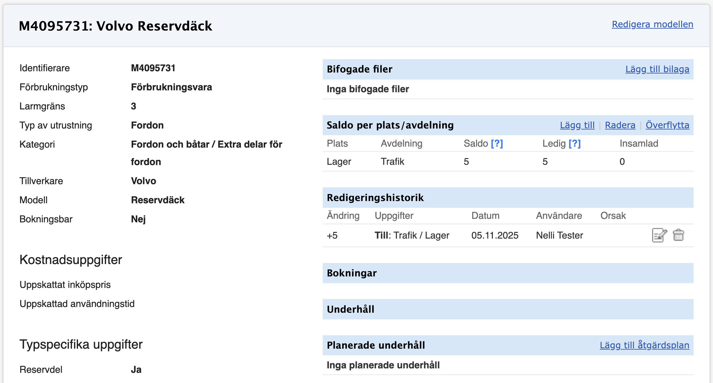Click the Planerade underhåll header
Viewport: 713px width, 383px height.
click(376, 345)
